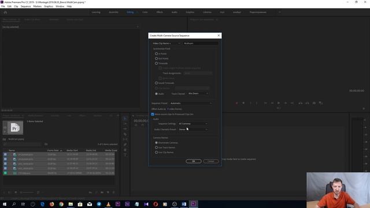
Task: Open the Sequence menu
Action: click(x=25, y=6)
